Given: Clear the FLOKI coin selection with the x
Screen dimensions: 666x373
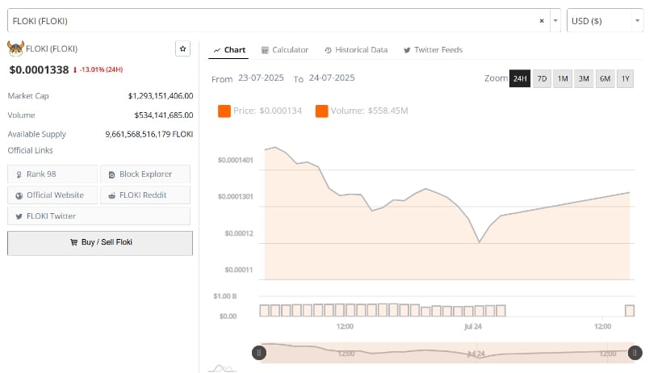Looking at the screenshot, I should (542, 21).
